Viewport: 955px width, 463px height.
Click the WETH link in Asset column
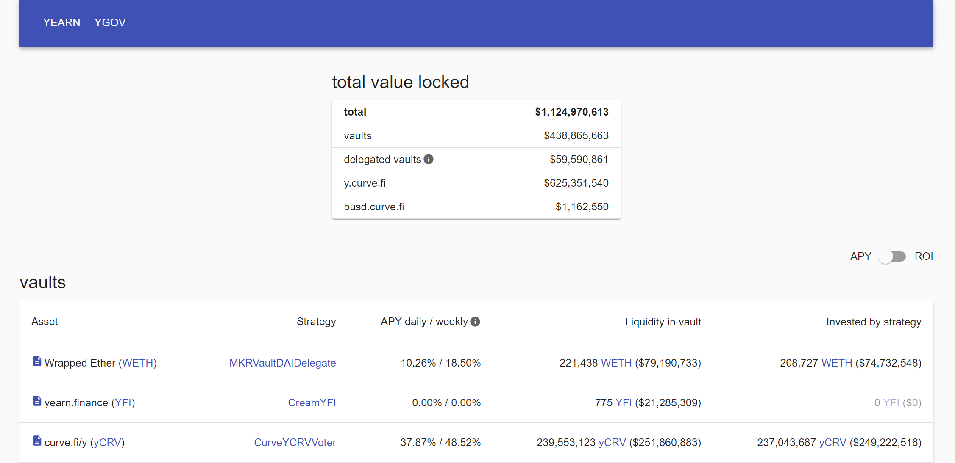[138, 363]
